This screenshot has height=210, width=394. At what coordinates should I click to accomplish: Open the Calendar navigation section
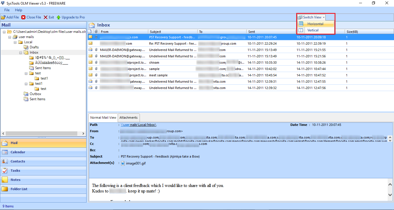click(43, 152)
